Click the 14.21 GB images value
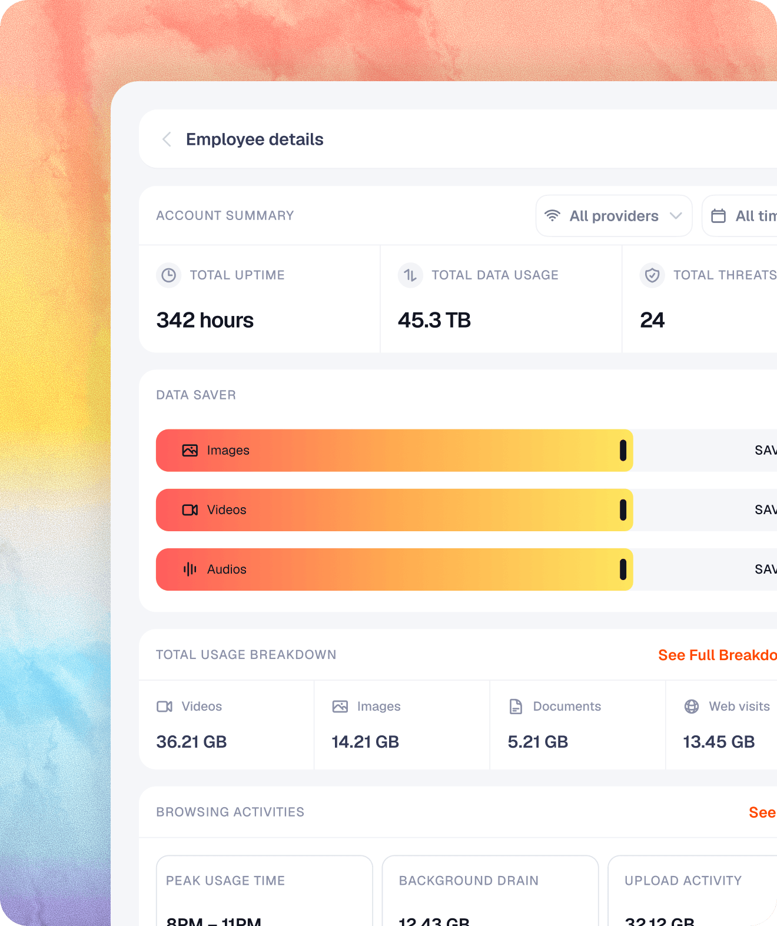 pyautogui.click(x=366, y=742)
